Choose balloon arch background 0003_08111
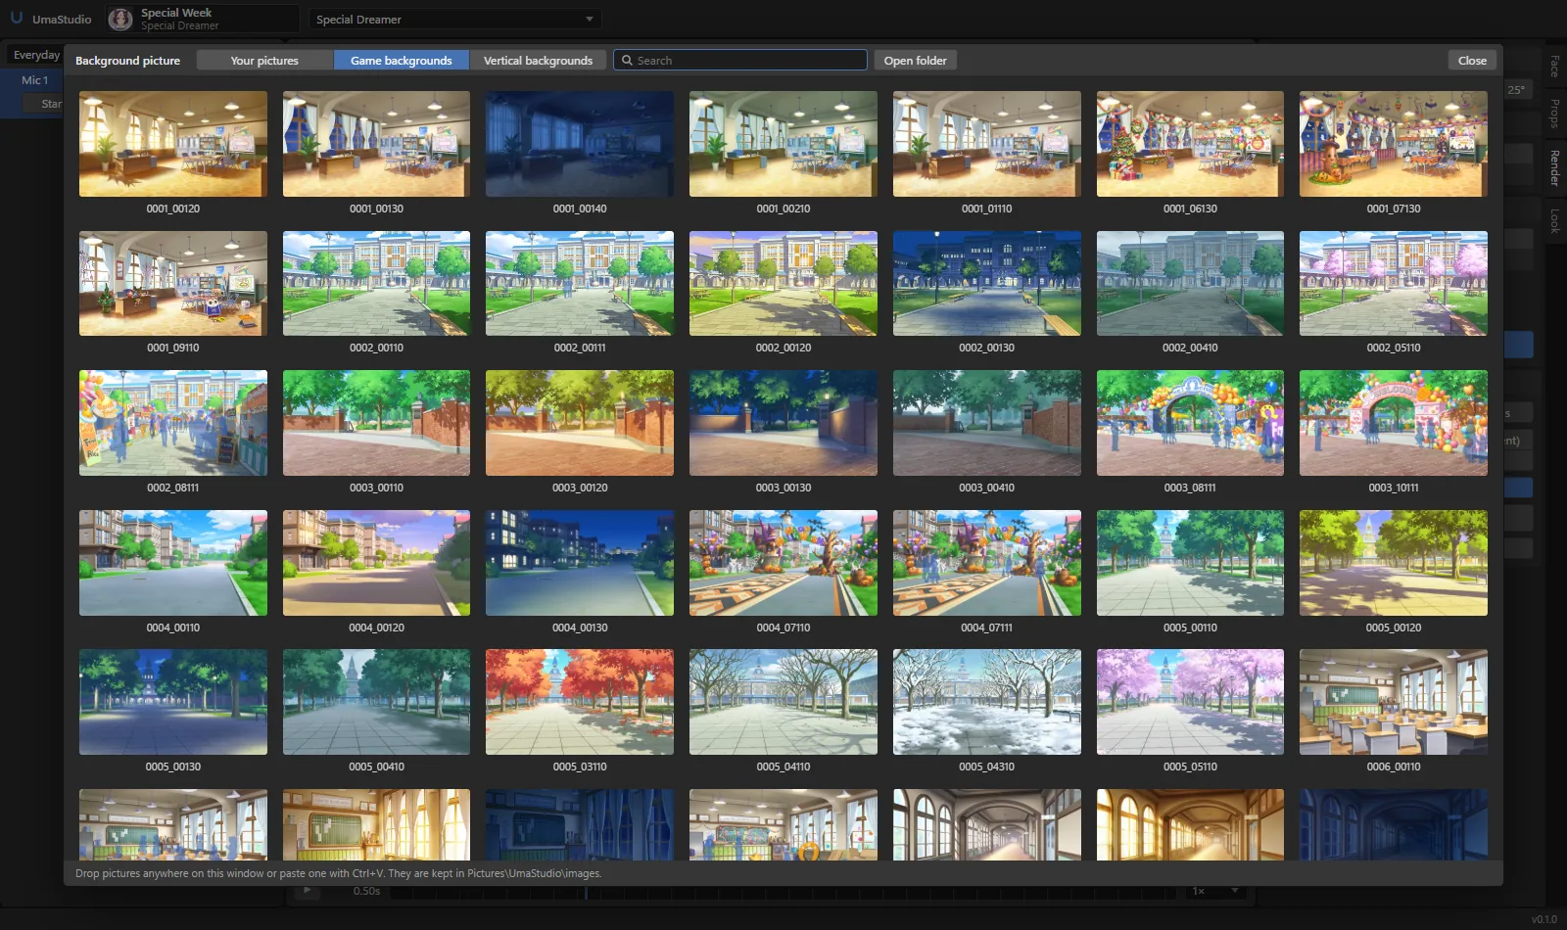The image size is (1567, 930). [x=1190, y=423]
